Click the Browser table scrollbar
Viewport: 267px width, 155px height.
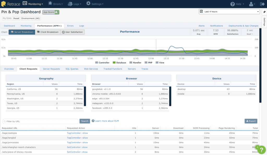170,96
